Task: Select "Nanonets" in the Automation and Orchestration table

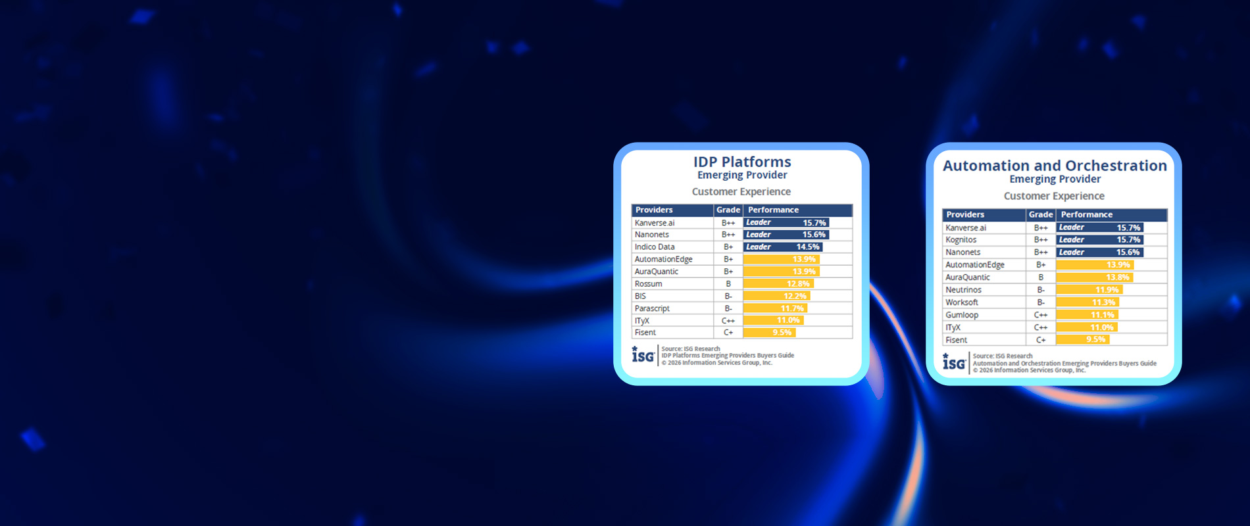Action: (x=963, y=252)
